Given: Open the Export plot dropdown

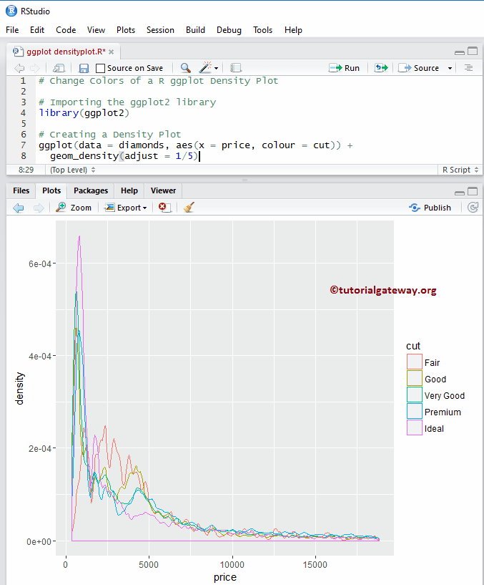Looking at the screenshot, I should tap(126, 208).
